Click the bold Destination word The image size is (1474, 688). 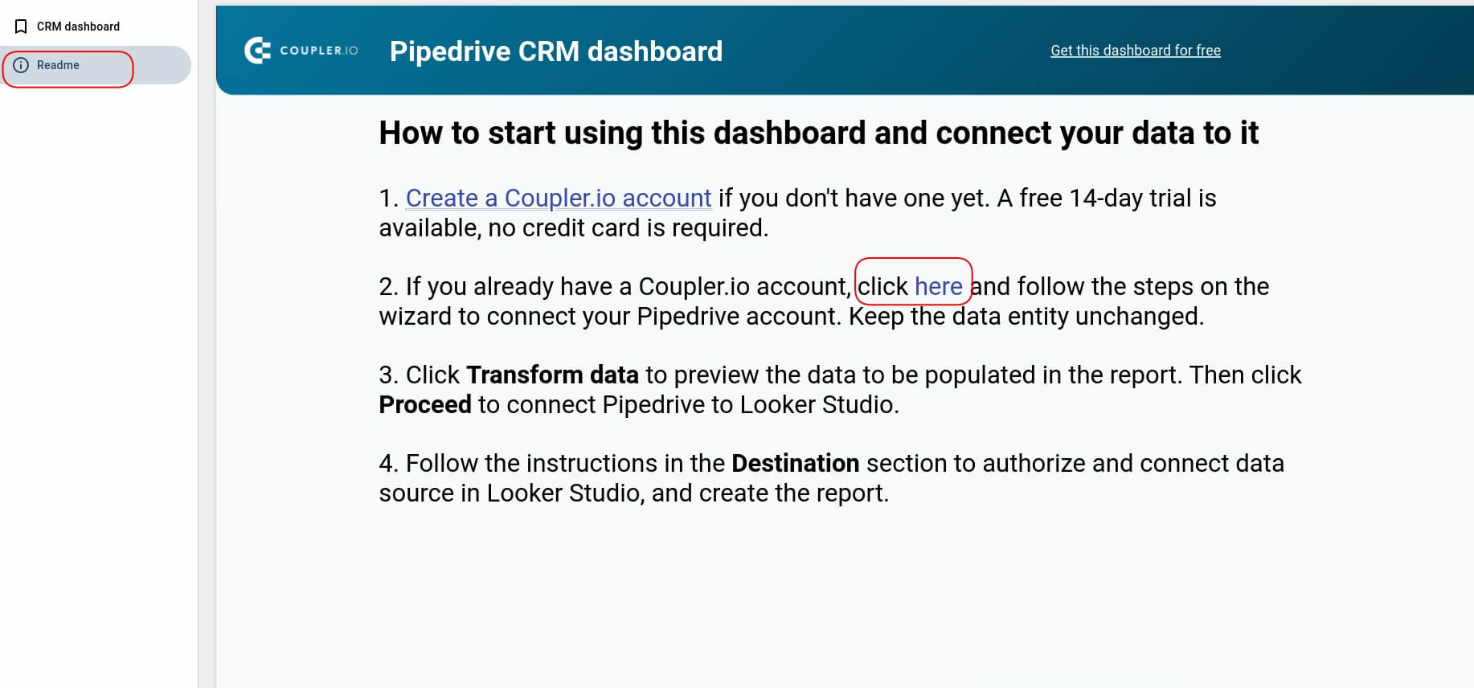[x=795, y=463]
